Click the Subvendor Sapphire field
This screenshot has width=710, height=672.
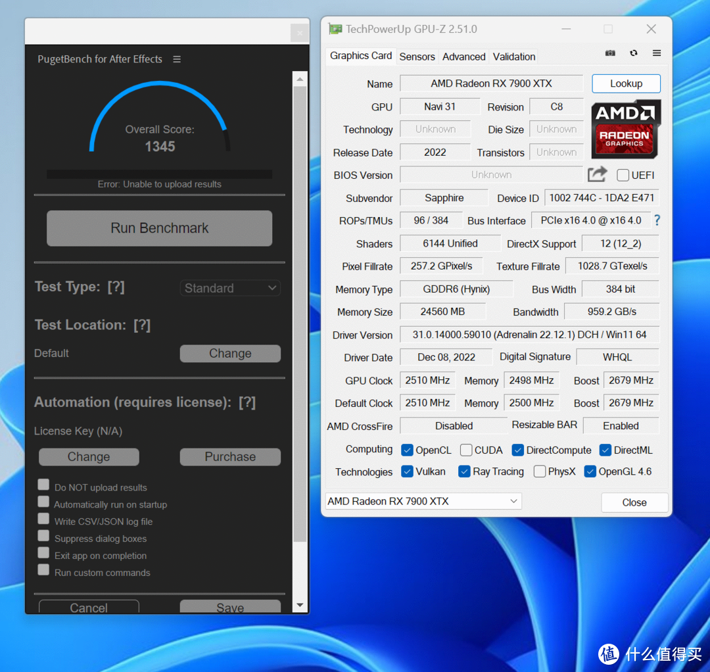444,198
